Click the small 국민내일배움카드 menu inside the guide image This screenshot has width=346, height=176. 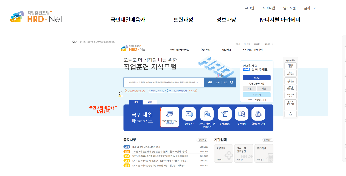tap(179, 50)
